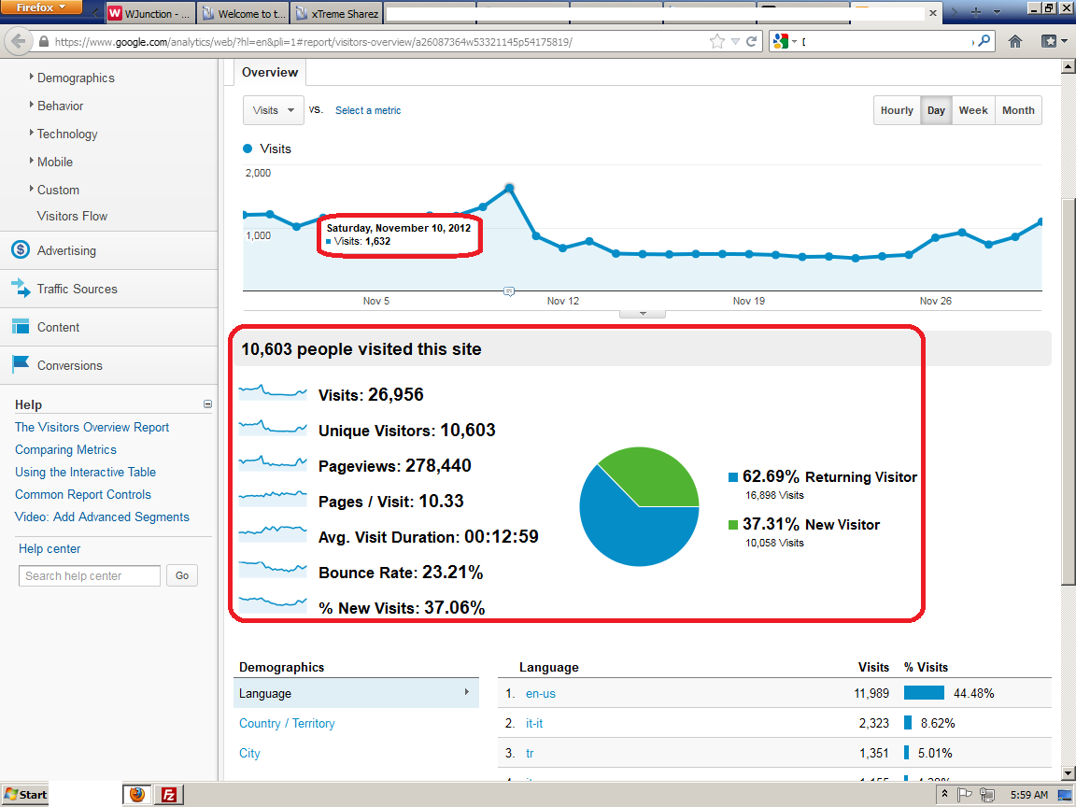The height and width of the screenshot is (807, 1076).
Task: Bookmark page with star icon
Action: click(716, 42)
